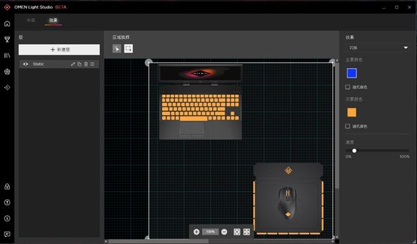Switch to the 布局 layout tab
The height and width of the screenshot is (244, 417).
click(x=31, y=20)
